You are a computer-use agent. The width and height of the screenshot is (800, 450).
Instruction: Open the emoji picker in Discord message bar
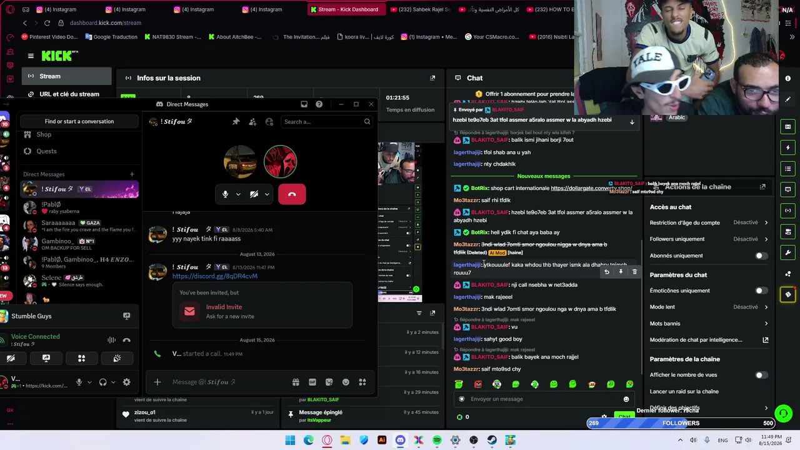[x=346, y=382]
